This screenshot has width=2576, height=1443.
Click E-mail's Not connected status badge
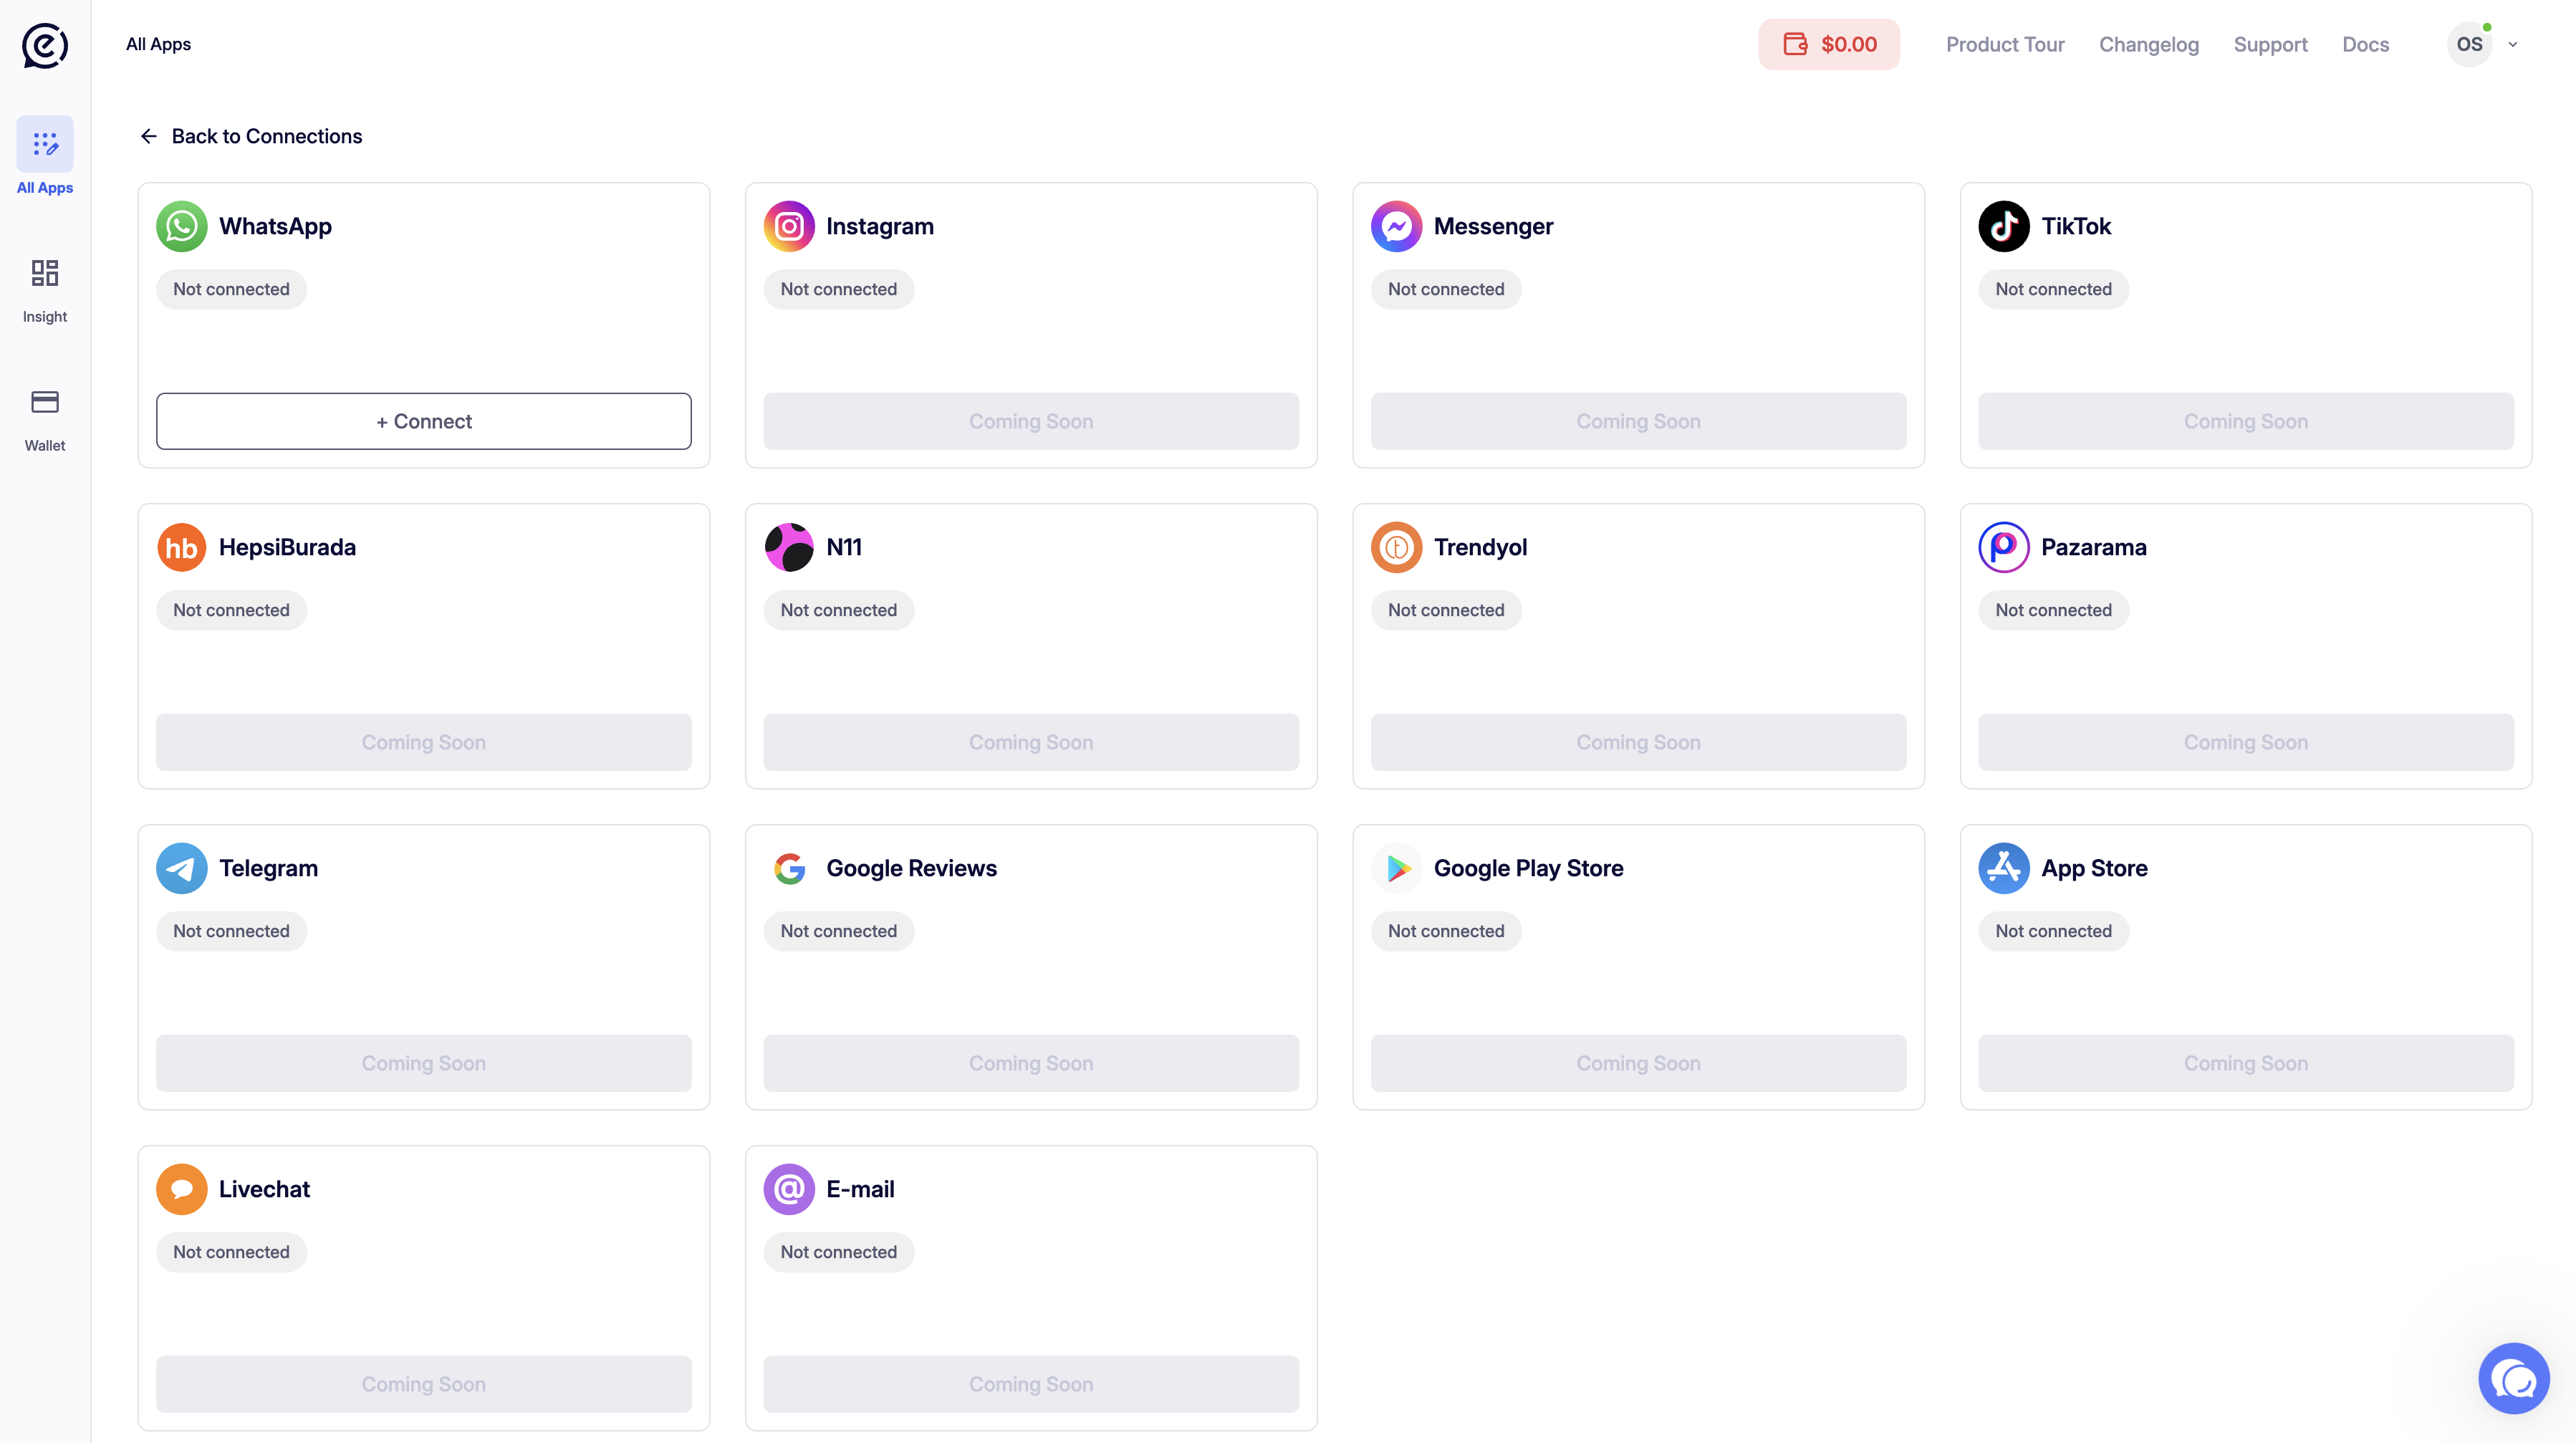tap(838, 1252)
